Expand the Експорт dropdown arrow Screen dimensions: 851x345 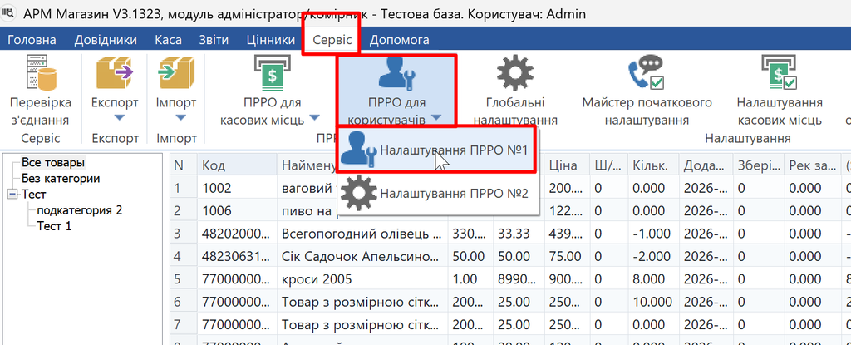tap(121, 117)
